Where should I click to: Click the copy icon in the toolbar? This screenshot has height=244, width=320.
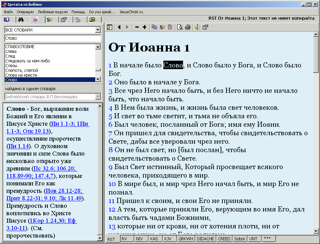155,27
